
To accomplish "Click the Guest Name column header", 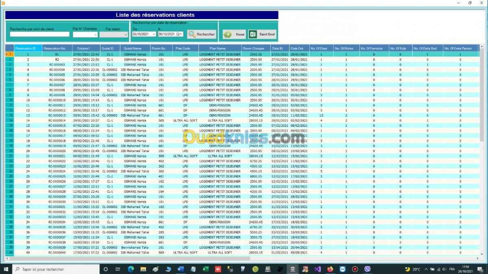I will [135, 48].
